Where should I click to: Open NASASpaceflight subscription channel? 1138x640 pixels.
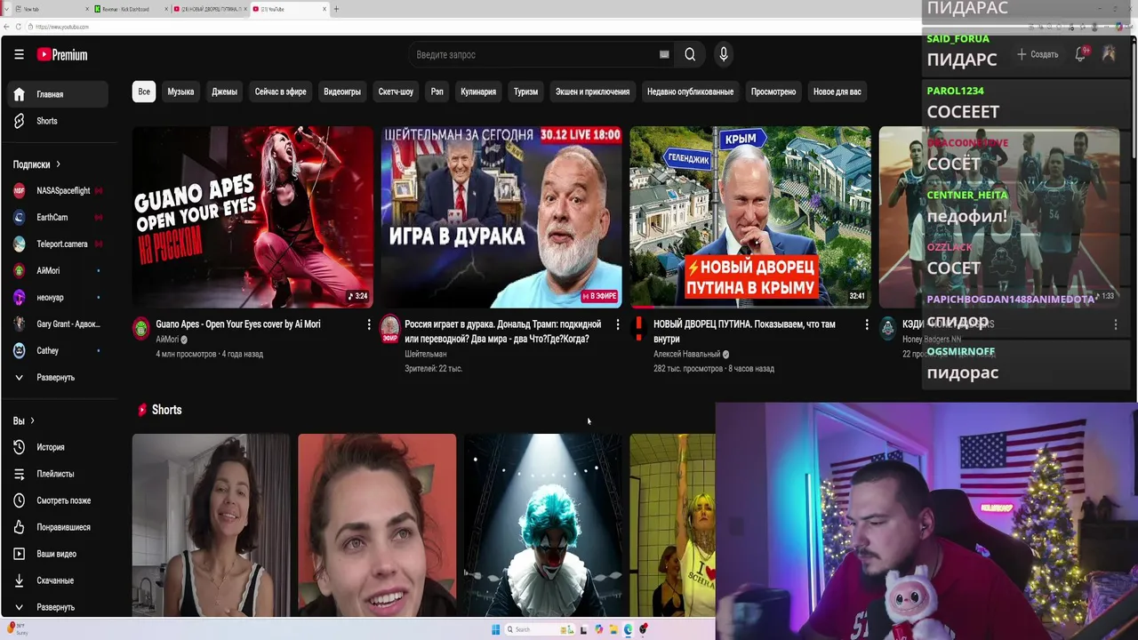point(58,190)
